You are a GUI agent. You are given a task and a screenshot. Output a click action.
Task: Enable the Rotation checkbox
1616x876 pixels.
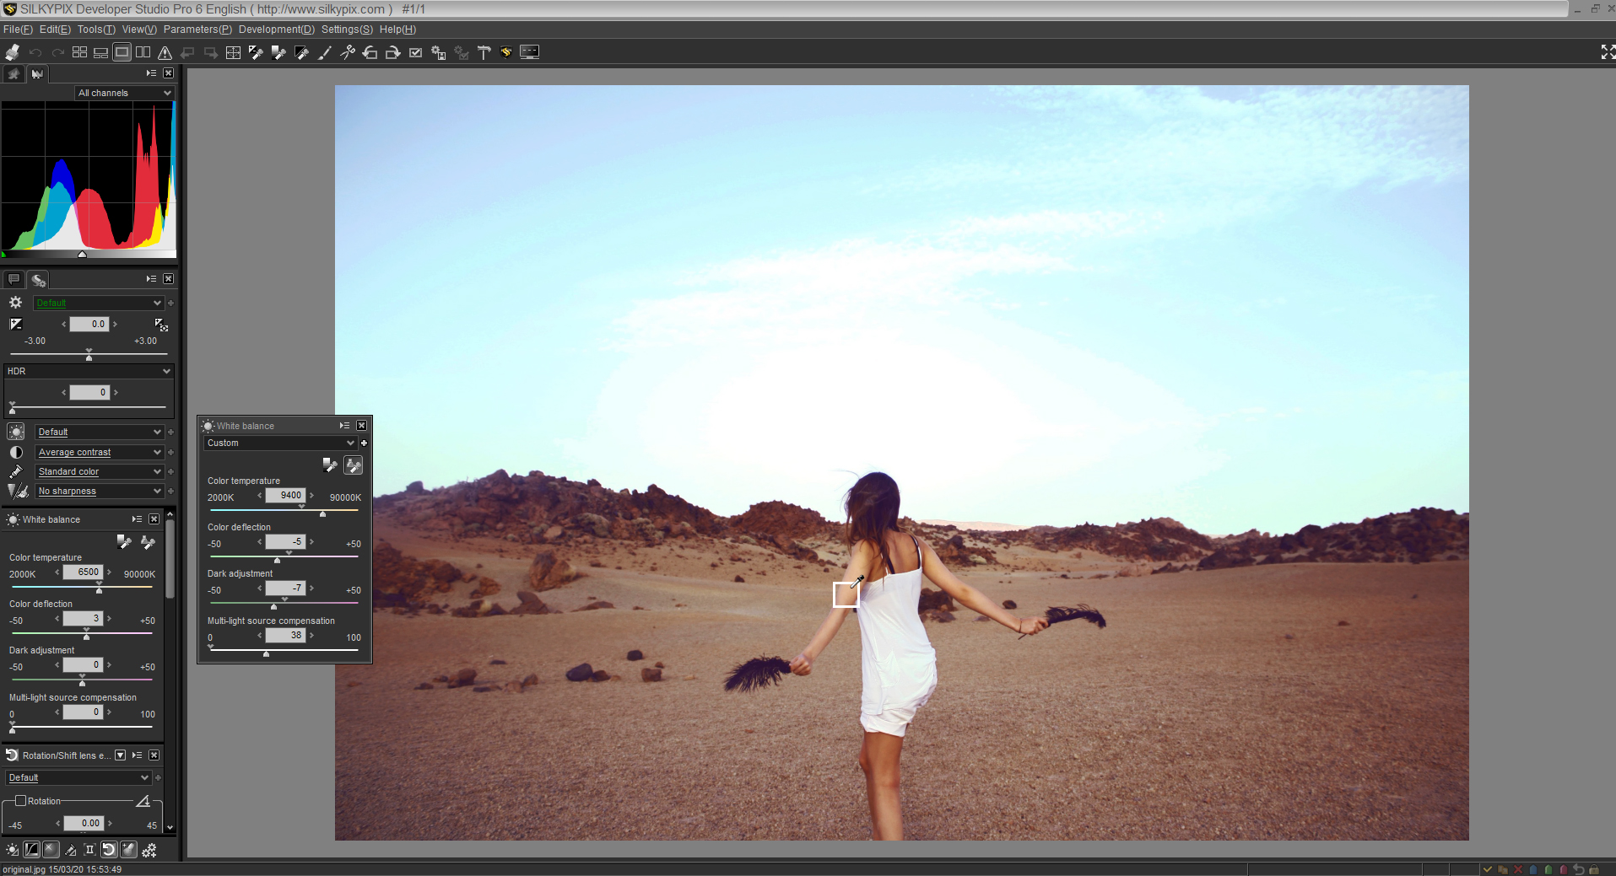(x=21, y=801)
